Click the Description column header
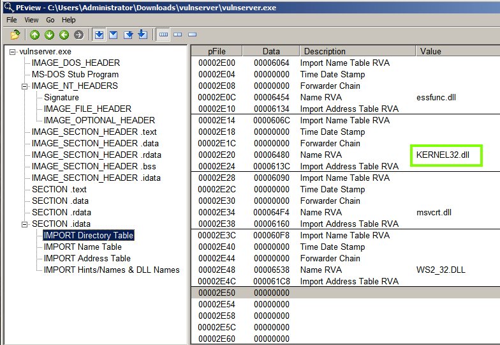The width and height of the screenshot is (500, 345). click(x=357, y=51)
